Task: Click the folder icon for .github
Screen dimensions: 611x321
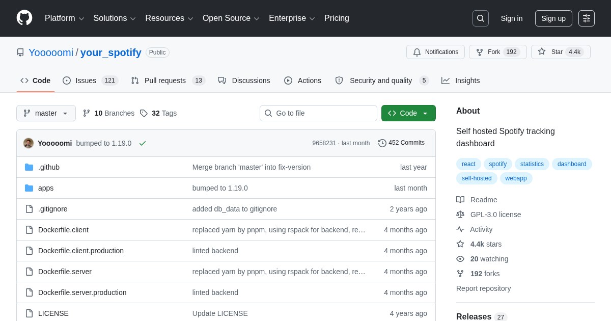Action: (29, 167)
